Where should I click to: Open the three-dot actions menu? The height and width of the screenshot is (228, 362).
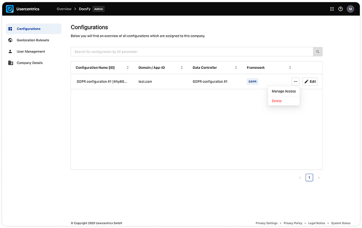pos(295,81)
